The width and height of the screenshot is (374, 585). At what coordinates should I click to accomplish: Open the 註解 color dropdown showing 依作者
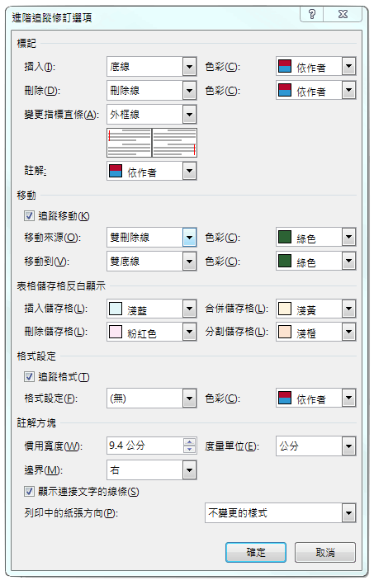click(x=152, y=171)
